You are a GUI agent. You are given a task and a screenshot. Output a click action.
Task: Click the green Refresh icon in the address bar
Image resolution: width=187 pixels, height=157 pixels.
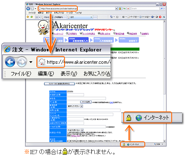[125, 9]
